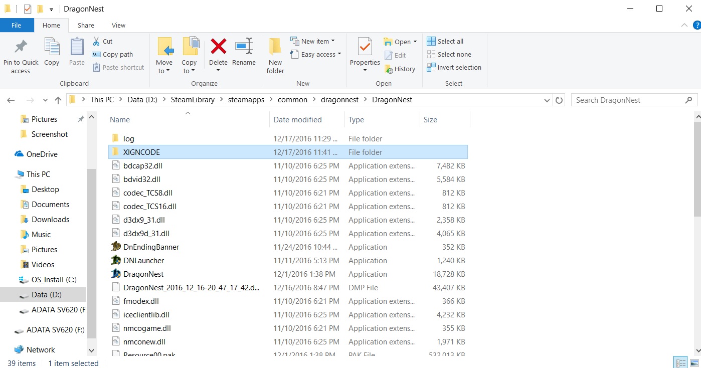Open Help via blue question icon

click(x=696, y=25)
